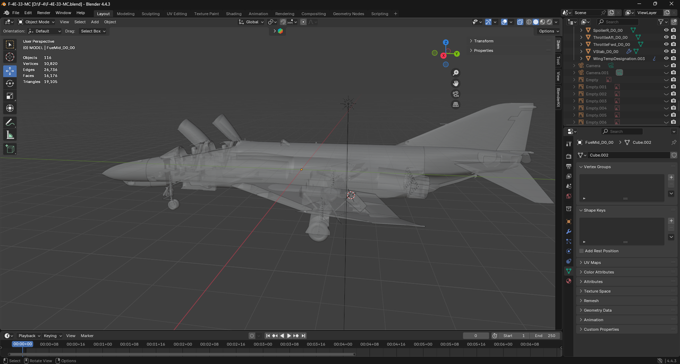
Task: Click the play animation button
Action: tap(289, 335)
